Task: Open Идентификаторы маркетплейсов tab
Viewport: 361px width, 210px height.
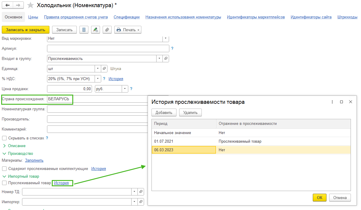Action: pyautogui.click(x=256, y=17)
